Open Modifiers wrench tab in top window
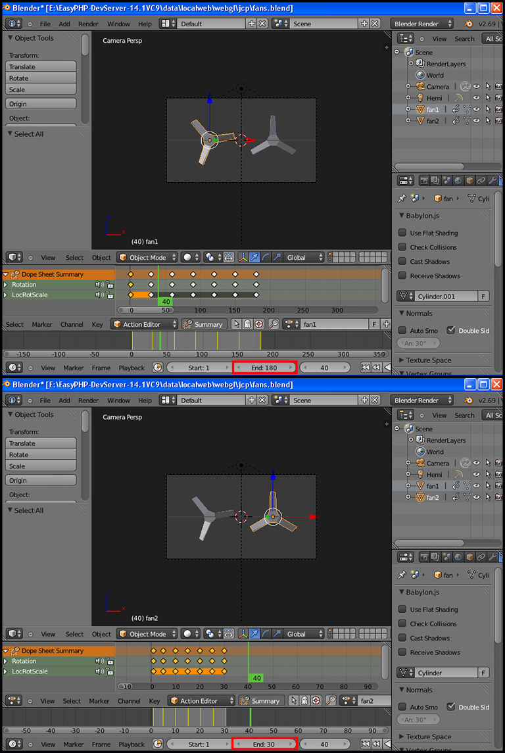 coord(492,181)
